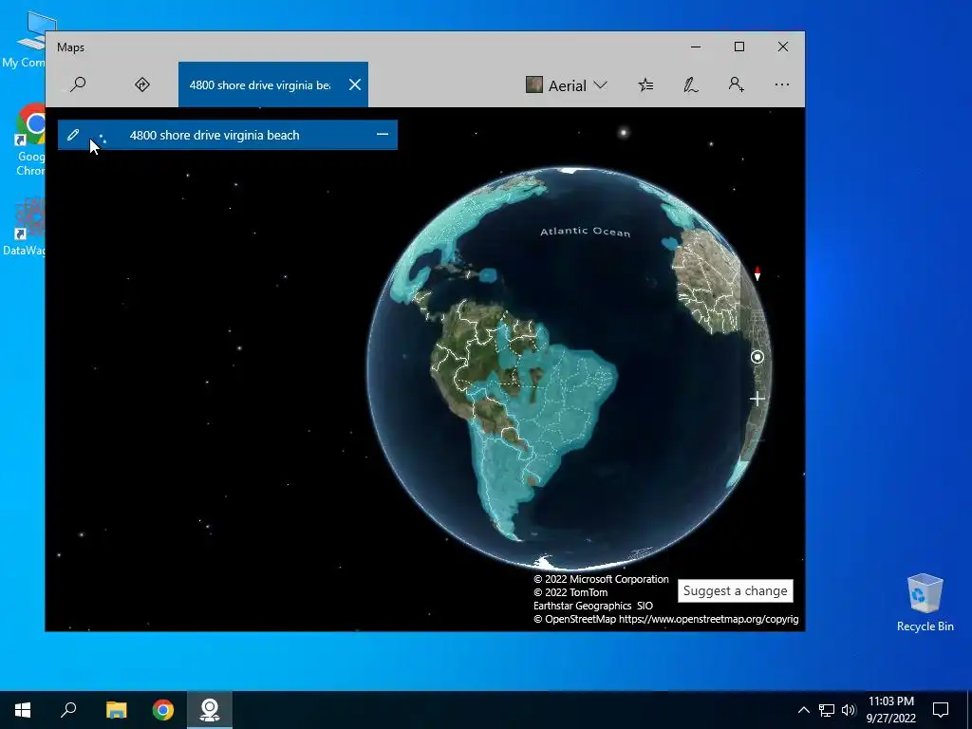Viewport: 972px width, 729px height.
Task: Open the clock showing 11:03 PM
Action: (890, 710)
